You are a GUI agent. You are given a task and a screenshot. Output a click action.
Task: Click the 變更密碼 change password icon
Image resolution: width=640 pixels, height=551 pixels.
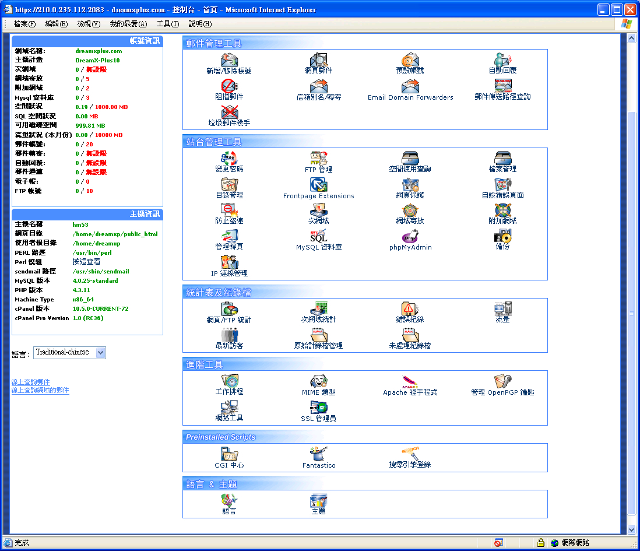pos(229,159)
